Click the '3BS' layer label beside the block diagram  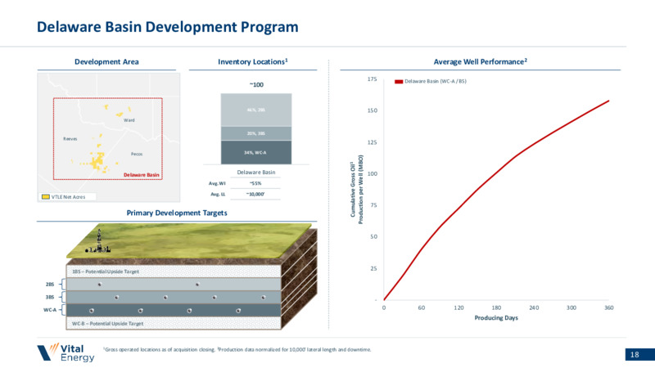[50, 297]
